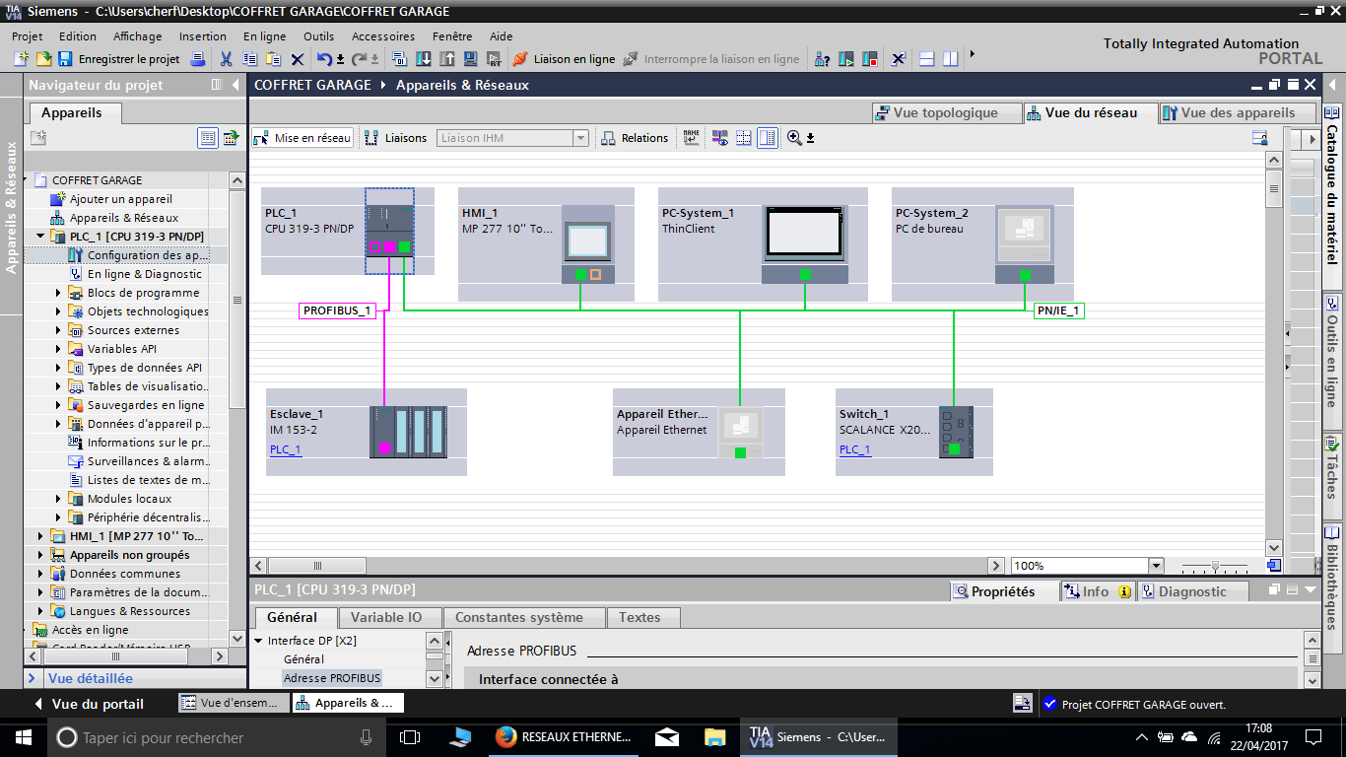Screen dimensions: 1346x757
Task: Click the delete X icon in toolbar
Action: [x=297, y=59]
